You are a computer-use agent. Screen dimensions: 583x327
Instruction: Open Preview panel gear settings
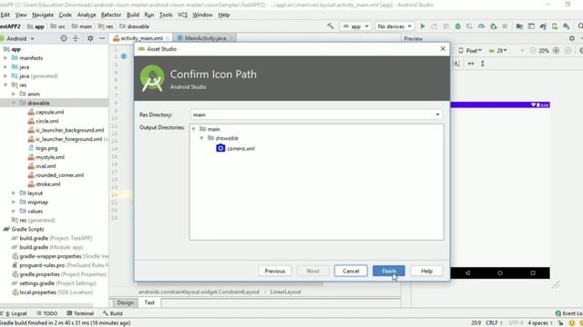[x=572, y=38]
